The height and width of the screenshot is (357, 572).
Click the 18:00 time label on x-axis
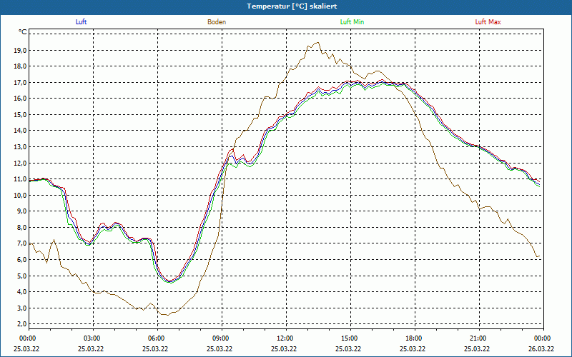[x=414, y=338]
